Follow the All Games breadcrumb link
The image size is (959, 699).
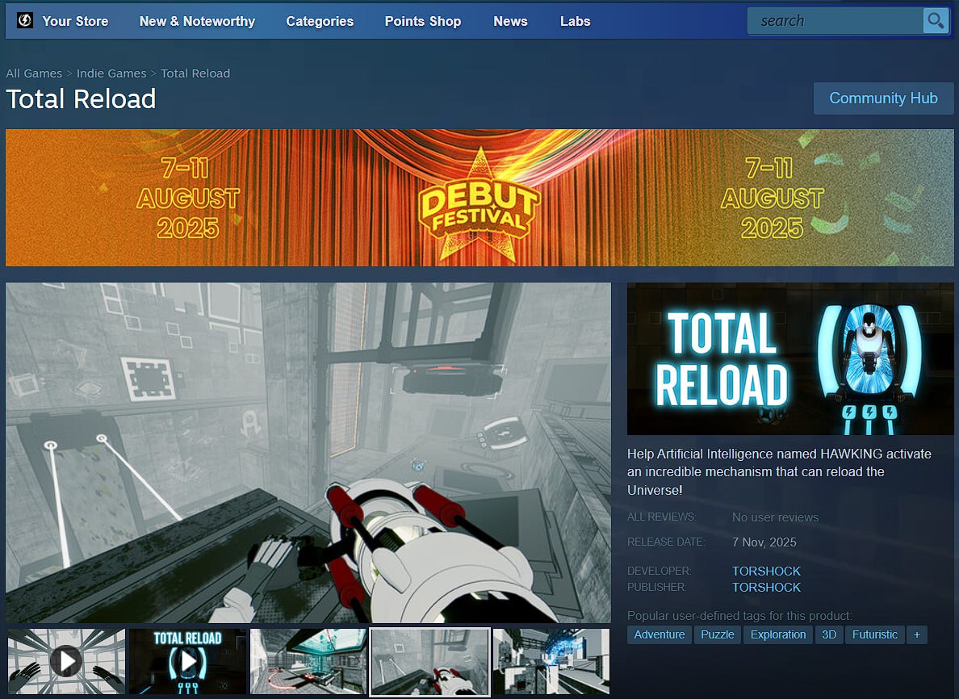34,73
